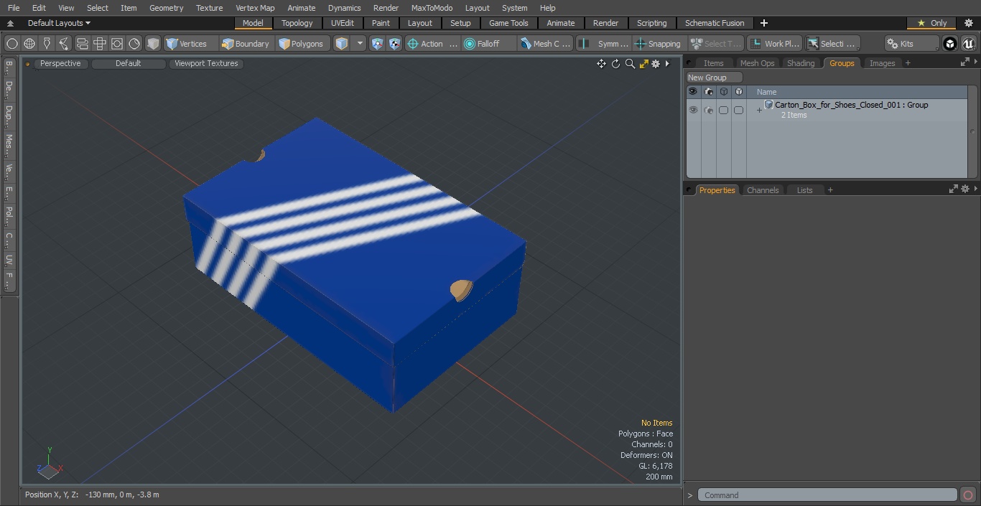
Task: Switch to the Mesh Ops tab
Action: [x=757, y=63]
